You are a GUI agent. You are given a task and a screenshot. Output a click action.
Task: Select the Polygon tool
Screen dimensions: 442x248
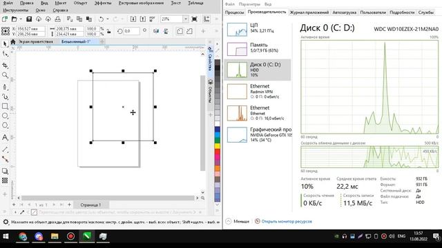click(5, 125)
